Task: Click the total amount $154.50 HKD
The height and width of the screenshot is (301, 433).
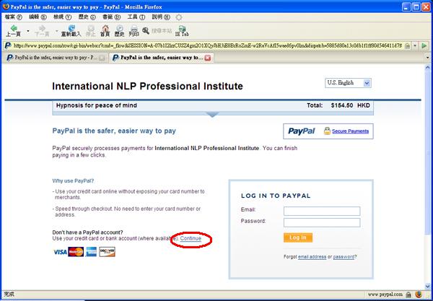Action: [x=350, y=105]
